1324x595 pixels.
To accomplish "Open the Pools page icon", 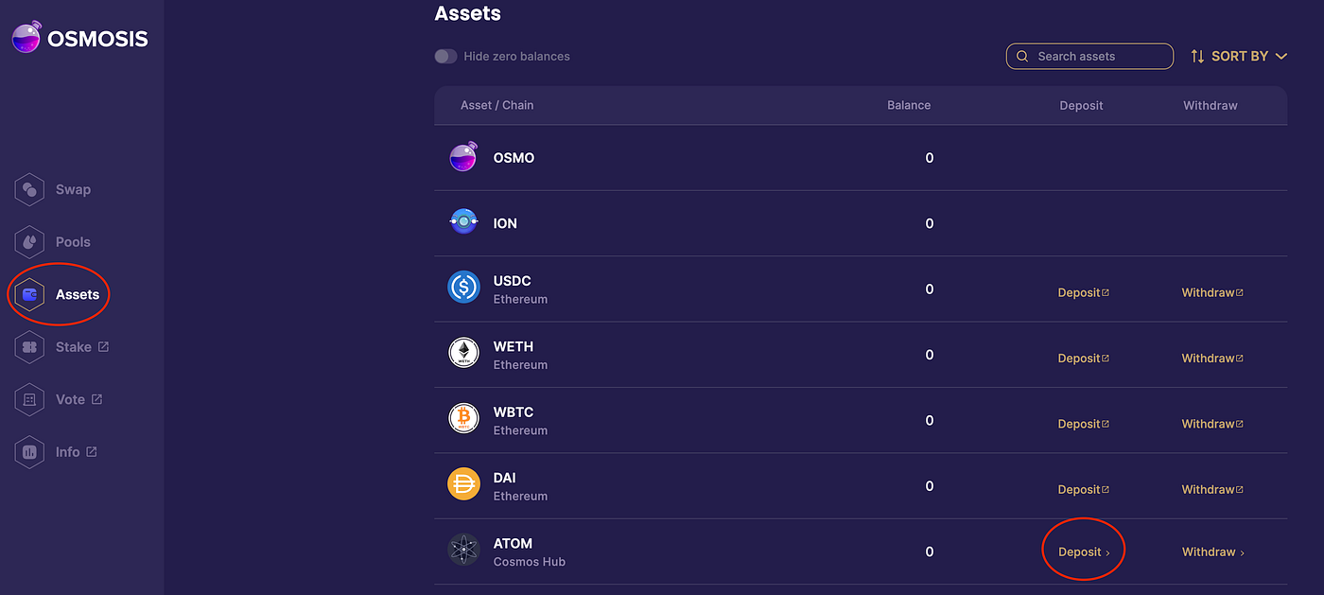I will [29, 242].
